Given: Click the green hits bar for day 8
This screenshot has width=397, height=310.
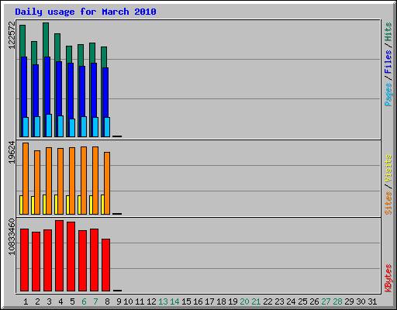Looking at the screenshot, I should point(104,57).
